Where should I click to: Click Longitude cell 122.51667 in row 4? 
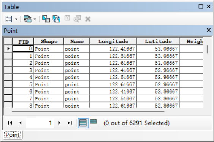[x=113, y=77]
